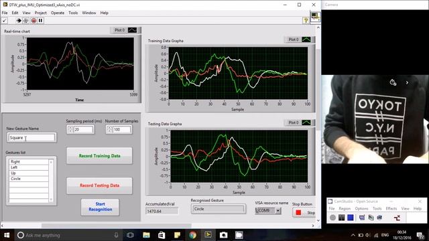Open the File menu in LabVIEW
The height and width of the screenshot is (241, 429).
pos(5,13)
